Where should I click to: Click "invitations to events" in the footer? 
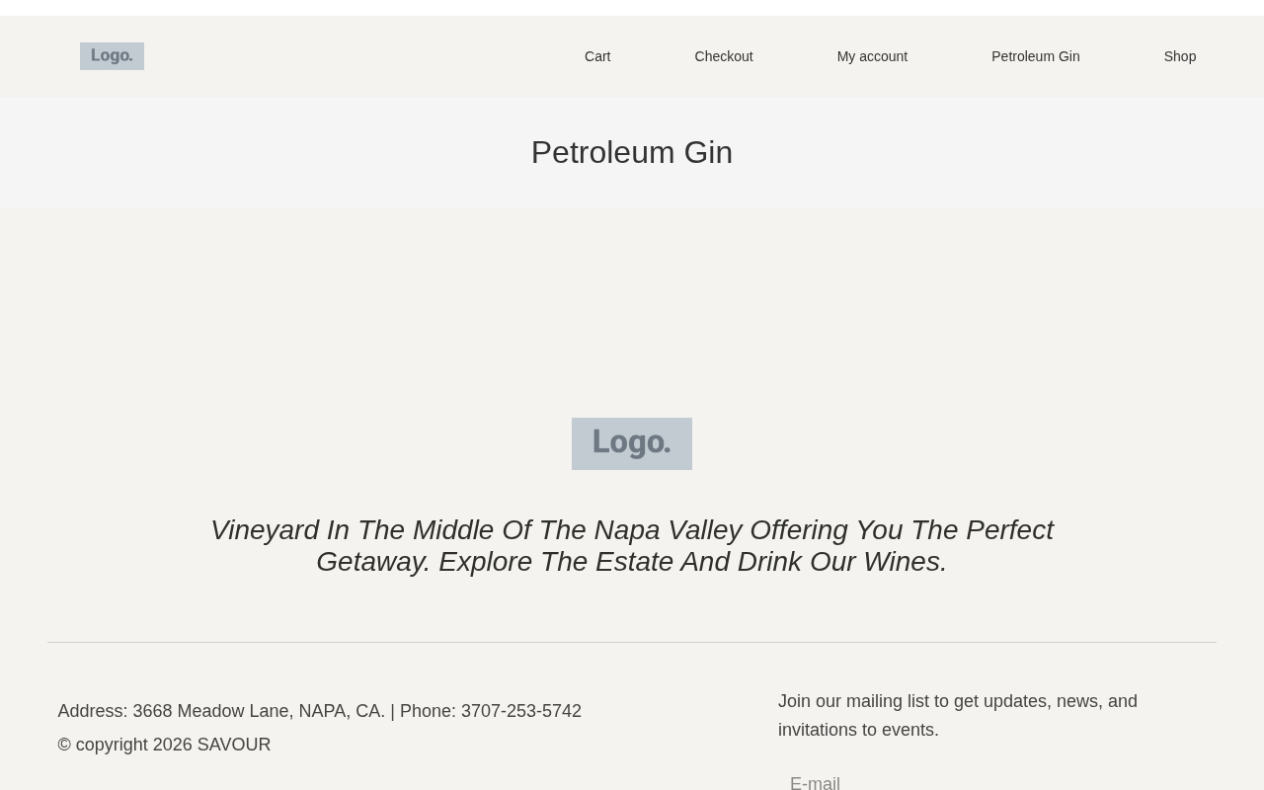coord(857,730)
